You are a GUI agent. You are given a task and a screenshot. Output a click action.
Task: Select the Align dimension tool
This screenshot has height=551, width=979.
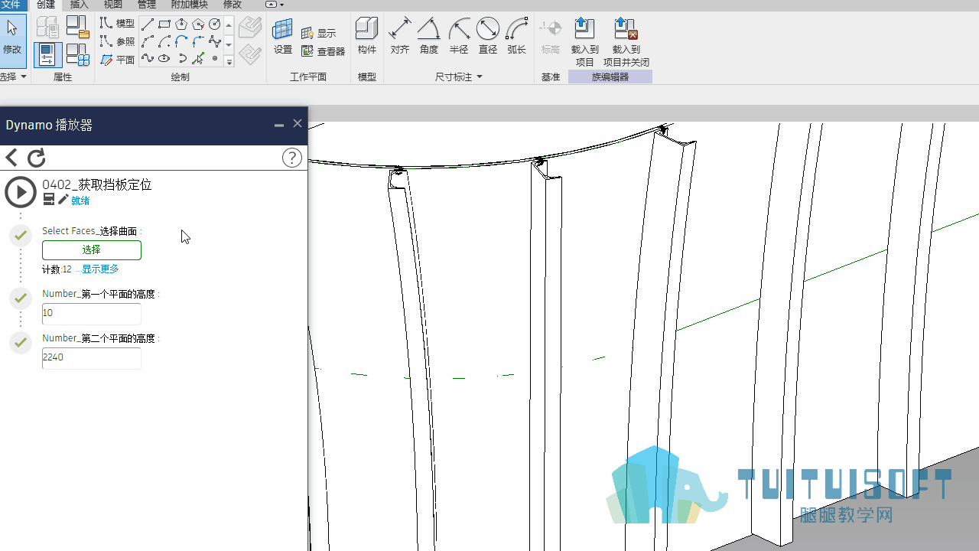[400, 35]
